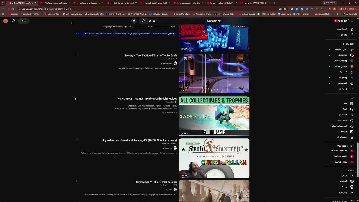
Task: Switch to How to find MYTHIC CHEAT tab
Action: (255, 3)
